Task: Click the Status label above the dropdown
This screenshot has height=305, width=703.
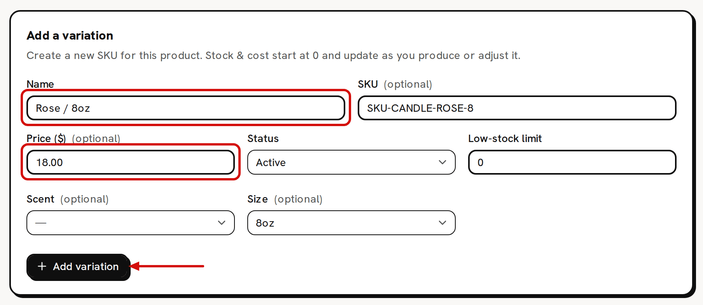Action: pyautogui.click(x=263, y=139)
